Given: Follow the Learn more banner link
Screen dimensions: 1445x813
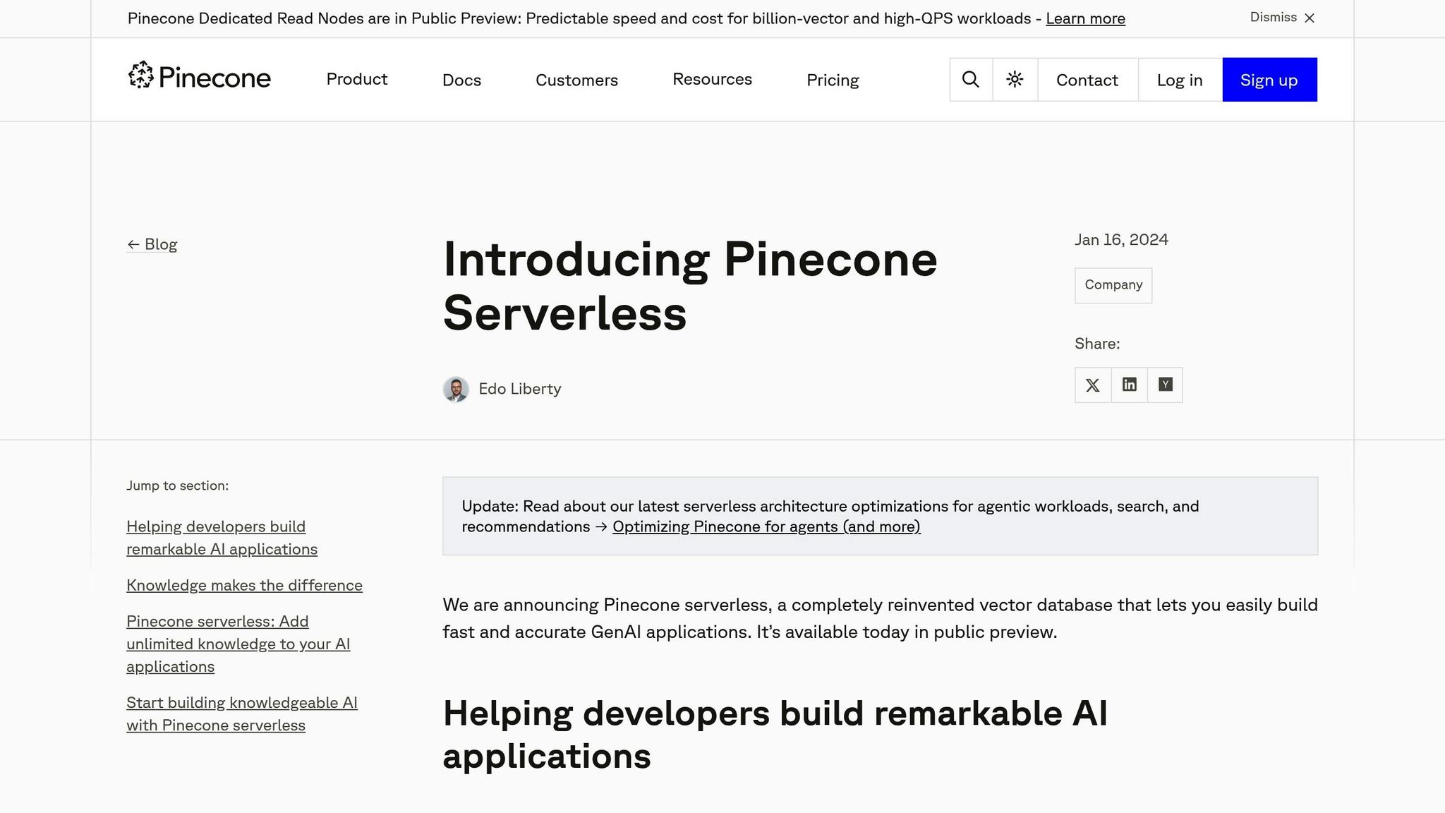Looking at the screenshot, I should [1085, 19].
